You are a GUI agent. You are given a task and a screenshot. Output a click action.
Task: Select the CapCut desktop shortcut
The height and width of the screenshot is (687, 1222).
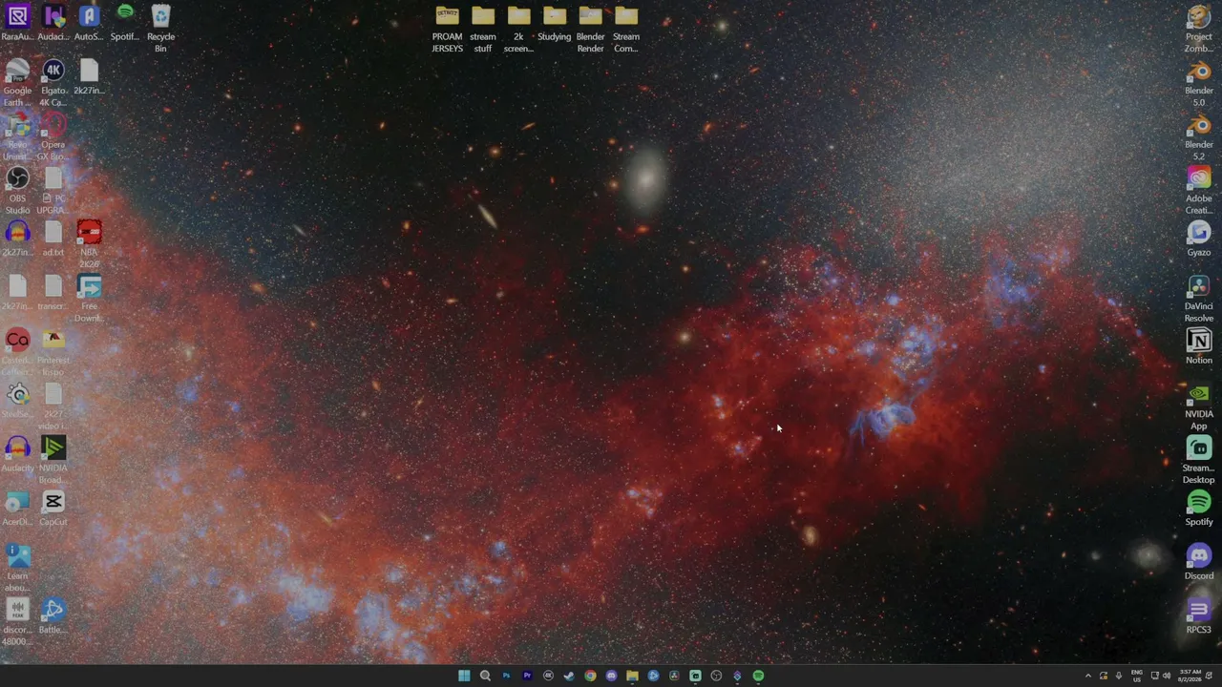coord(53,509)
